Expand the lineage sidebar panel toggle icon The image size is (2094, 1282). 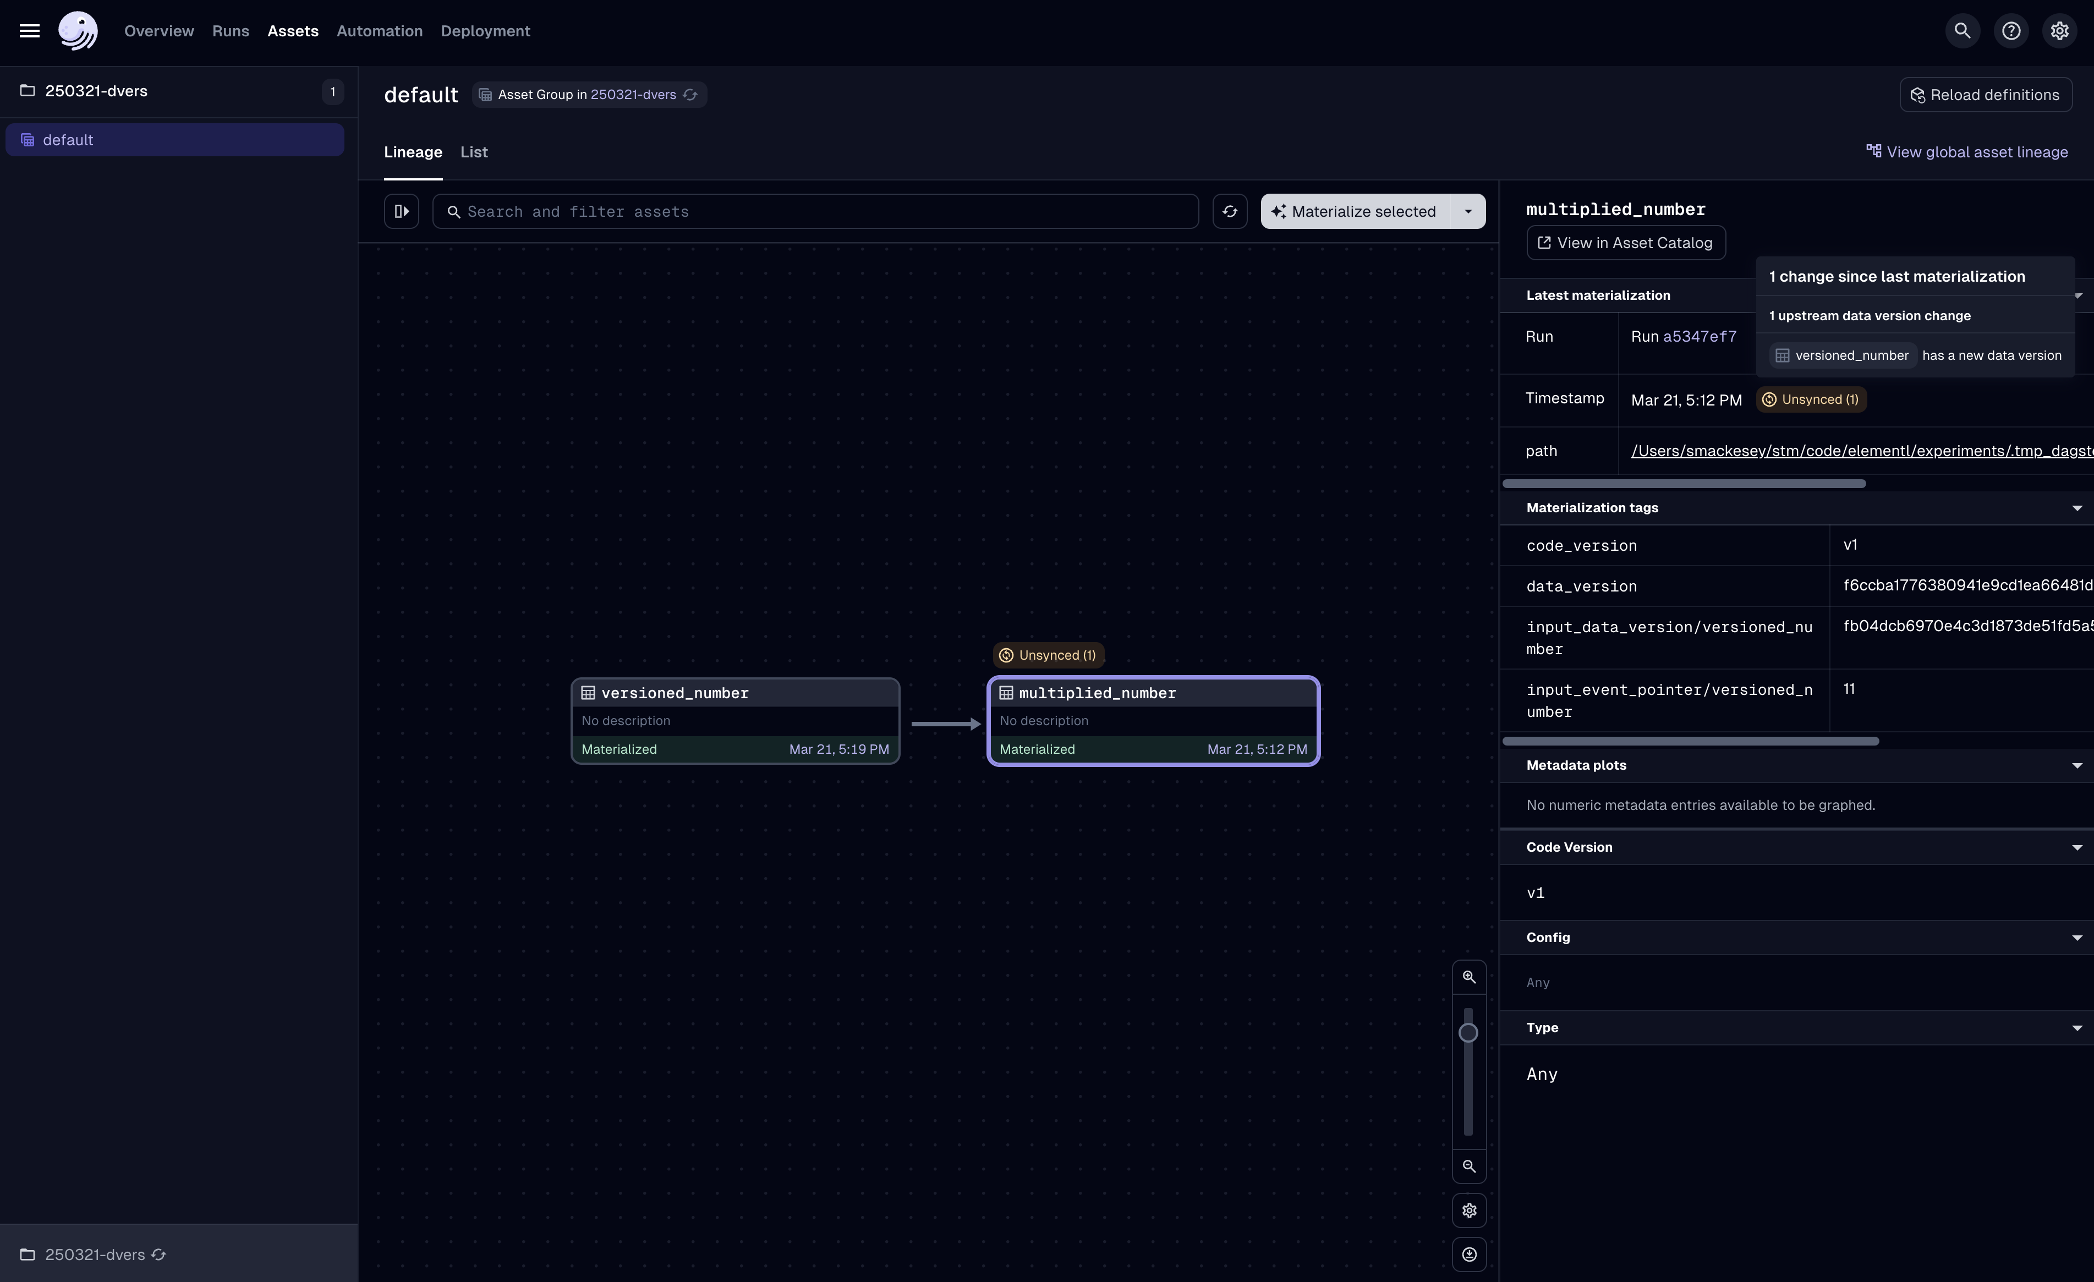pyautogui.click(x=401, y=211)
